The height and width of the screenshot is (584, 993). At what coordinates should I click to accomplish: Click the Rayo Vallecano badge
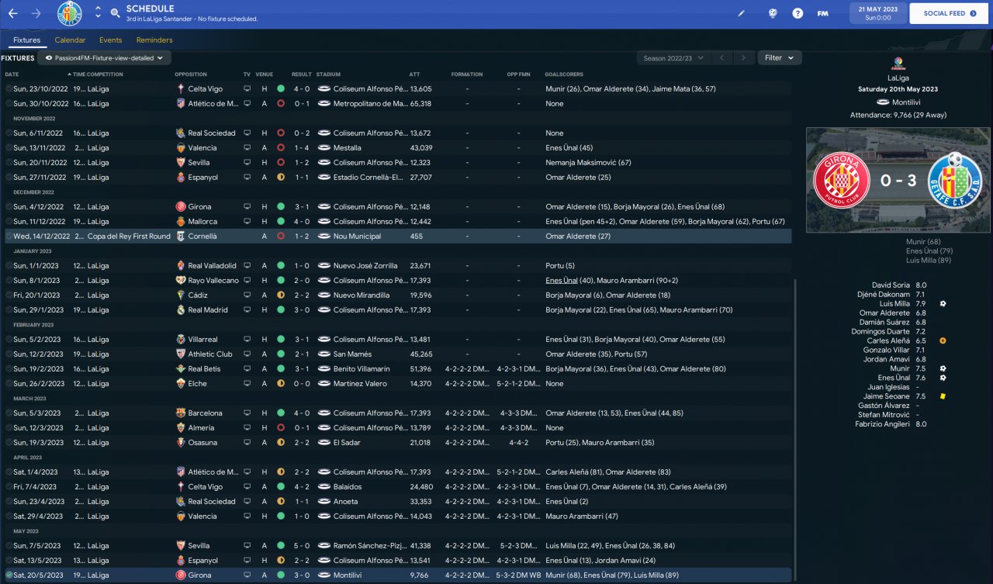click(x=181, y=281)
